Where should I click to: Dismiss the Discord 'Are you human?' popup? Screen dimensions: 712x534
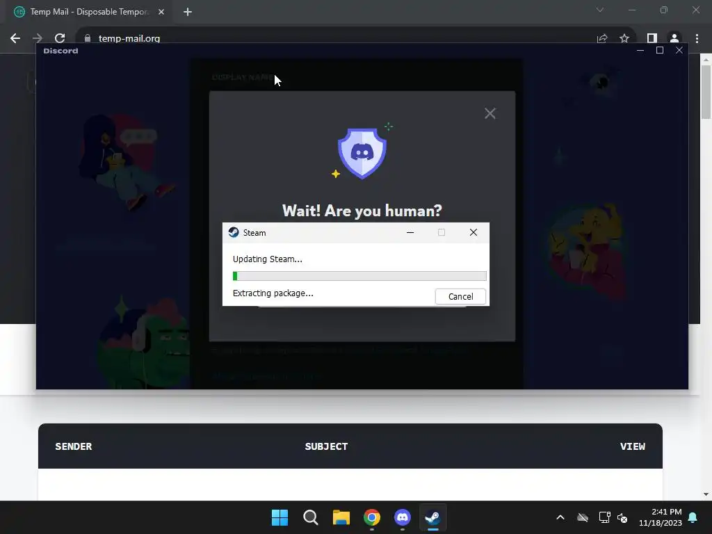click(490, 113)
